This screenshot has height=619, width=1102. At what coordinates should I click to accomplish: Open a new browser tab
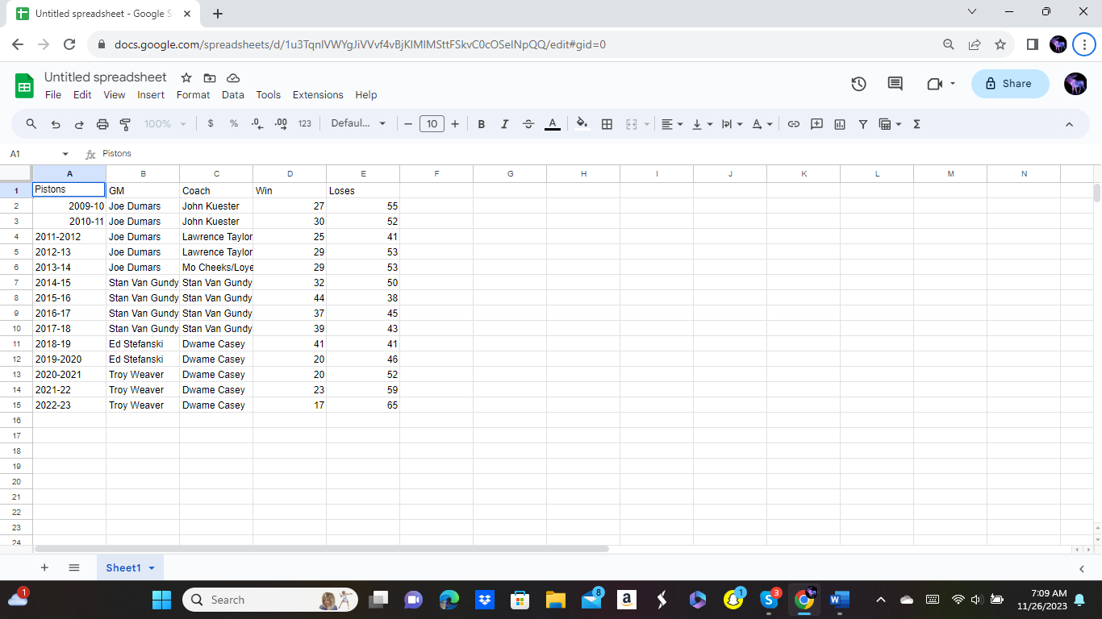(x=218, y=14)
